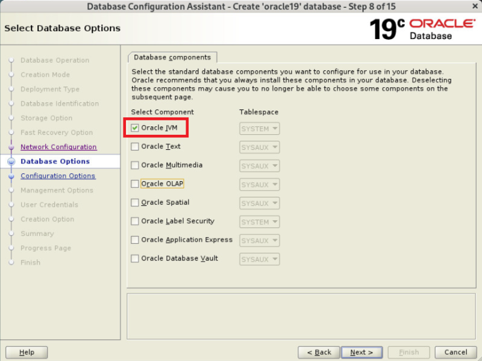Cancel the database creation wizard
This screenshot has height=361, width=482.
point(456,352)
